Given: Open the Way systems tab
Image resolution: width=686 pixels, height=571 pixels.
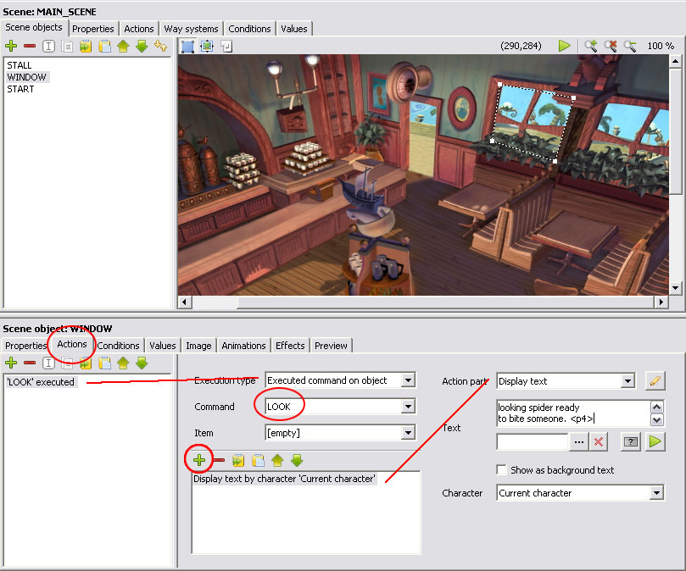Looking at the screenshot, I should pyautogui.click(x=191, y=29).
